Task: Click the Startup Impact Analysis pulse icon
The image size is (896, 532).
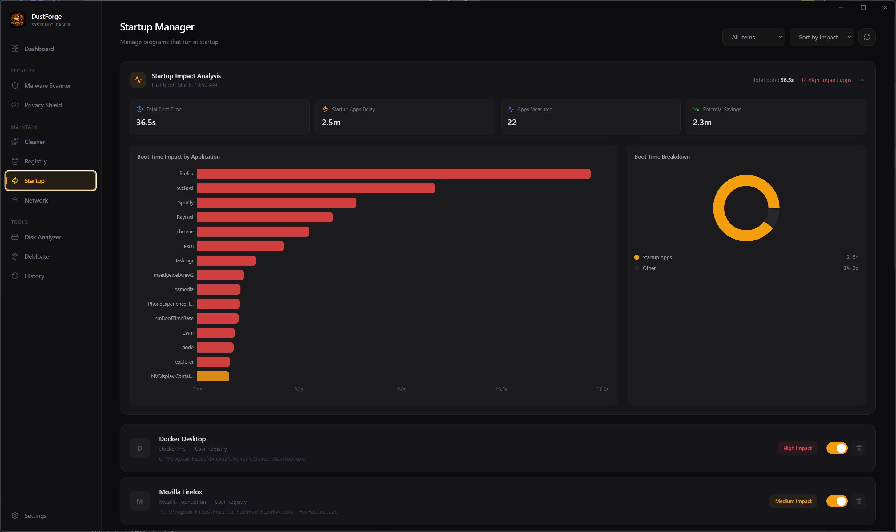Action: (x=138, y=80)
